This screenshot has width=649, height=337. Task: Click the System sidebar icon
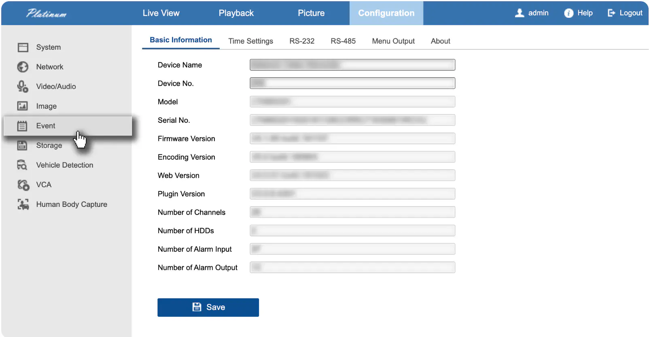point(23,47)
